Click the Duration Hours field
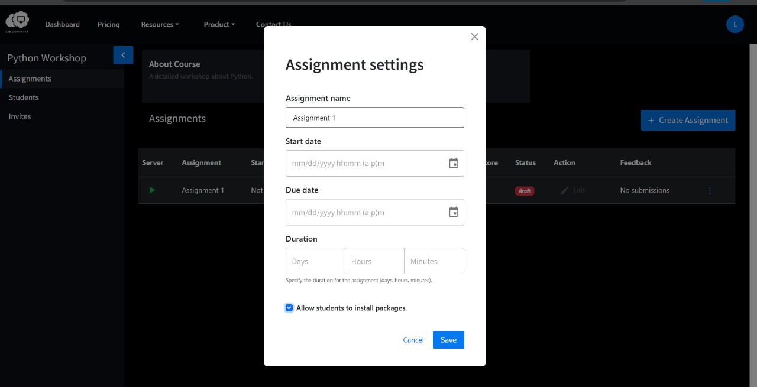Image resolution: width=757 pixels, height=387 pixels. coord(374,261)
